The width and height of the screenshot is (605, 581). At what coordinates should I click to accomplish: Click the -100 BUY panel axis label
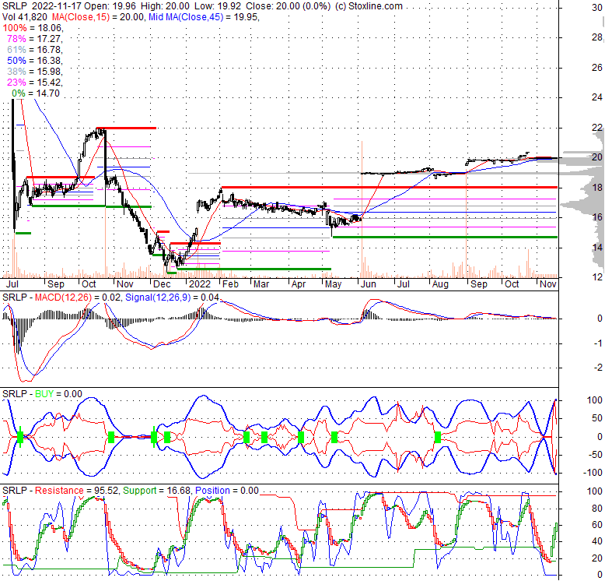[594, 473]
